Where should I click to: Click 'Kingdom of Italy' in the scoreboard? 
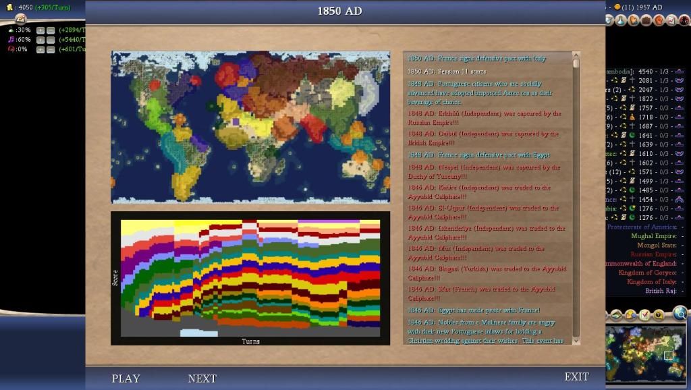(x=652, y=281)
